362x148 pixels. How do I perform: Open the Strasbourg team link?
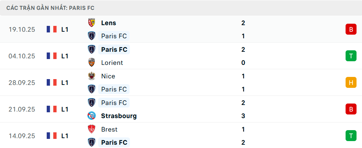click(119, 116)
